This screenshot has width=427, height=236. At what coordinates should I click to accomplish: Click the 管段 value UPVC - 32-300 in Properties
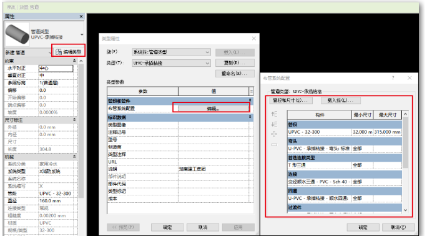[x=56, y=194]
